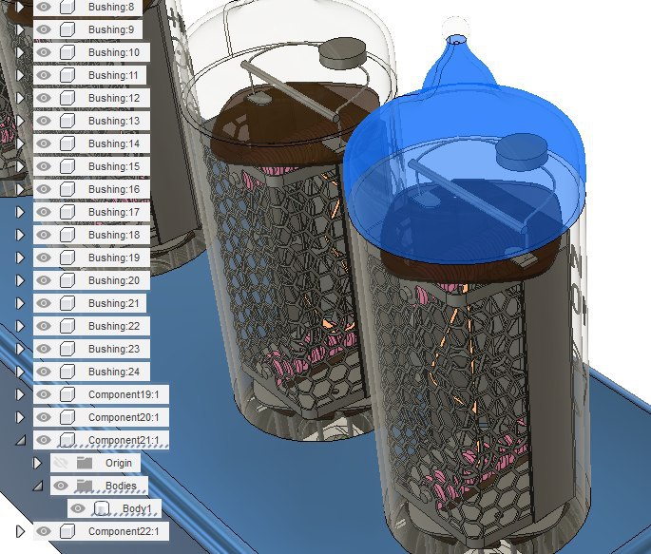Expand the Bushing:17 node
This screenshot has height=554, width=651.
20,212
